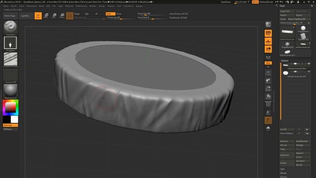
Task: Select the PolyMesh3D star tool thumbnail
Action: point(287,45)
